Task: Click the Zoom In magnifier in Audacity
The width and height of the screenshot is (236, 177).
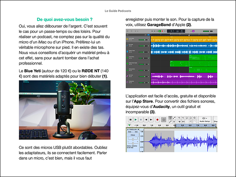Action: tap(178, 118)
